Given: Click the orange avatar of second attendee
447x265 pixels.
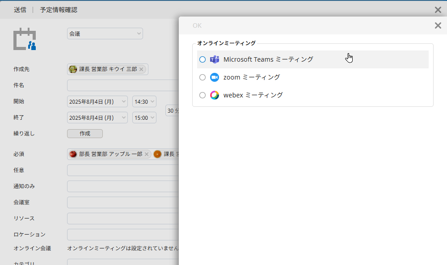Looking at the screenshot, I should click(x=158, y=154).
